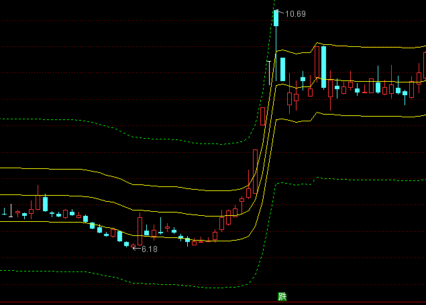Click the lower green dashed band line

[x=67, y=271]
